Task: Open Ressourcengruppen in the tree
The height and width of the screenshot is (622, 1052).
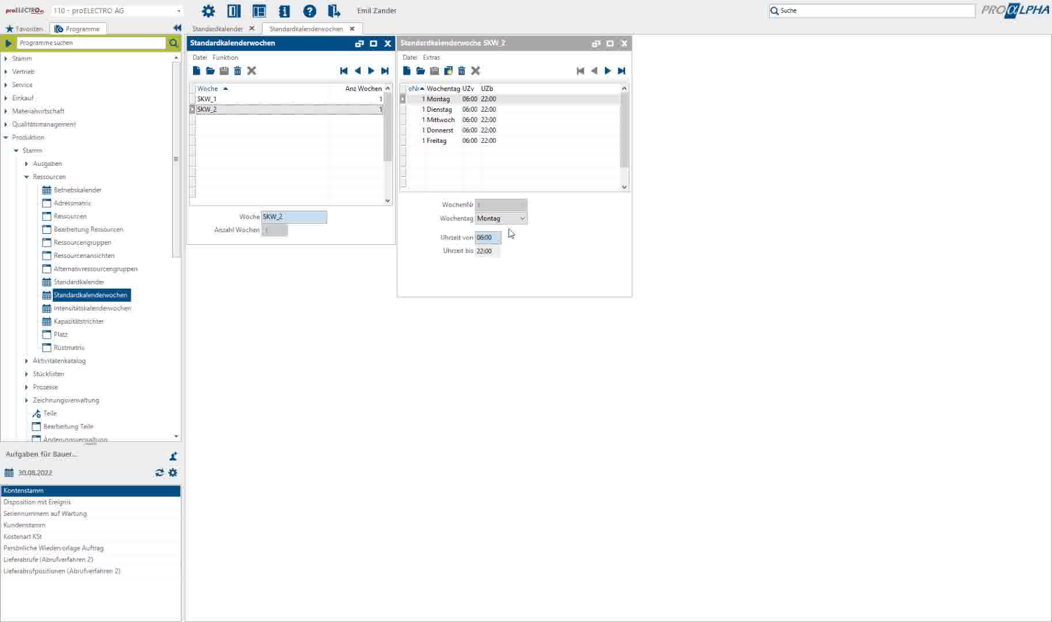Action: pos(82,243)
